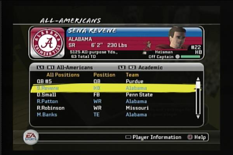Image resolution: width=233 pixels, height=155 pixels.
Task: Click the player portrait thumbnail
Action: (177, 38)
